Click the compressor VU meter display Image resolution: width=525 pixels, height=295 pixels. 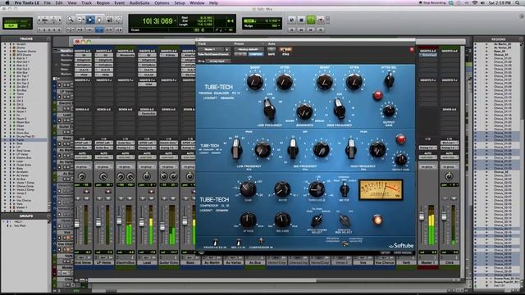tap(381, 189)
